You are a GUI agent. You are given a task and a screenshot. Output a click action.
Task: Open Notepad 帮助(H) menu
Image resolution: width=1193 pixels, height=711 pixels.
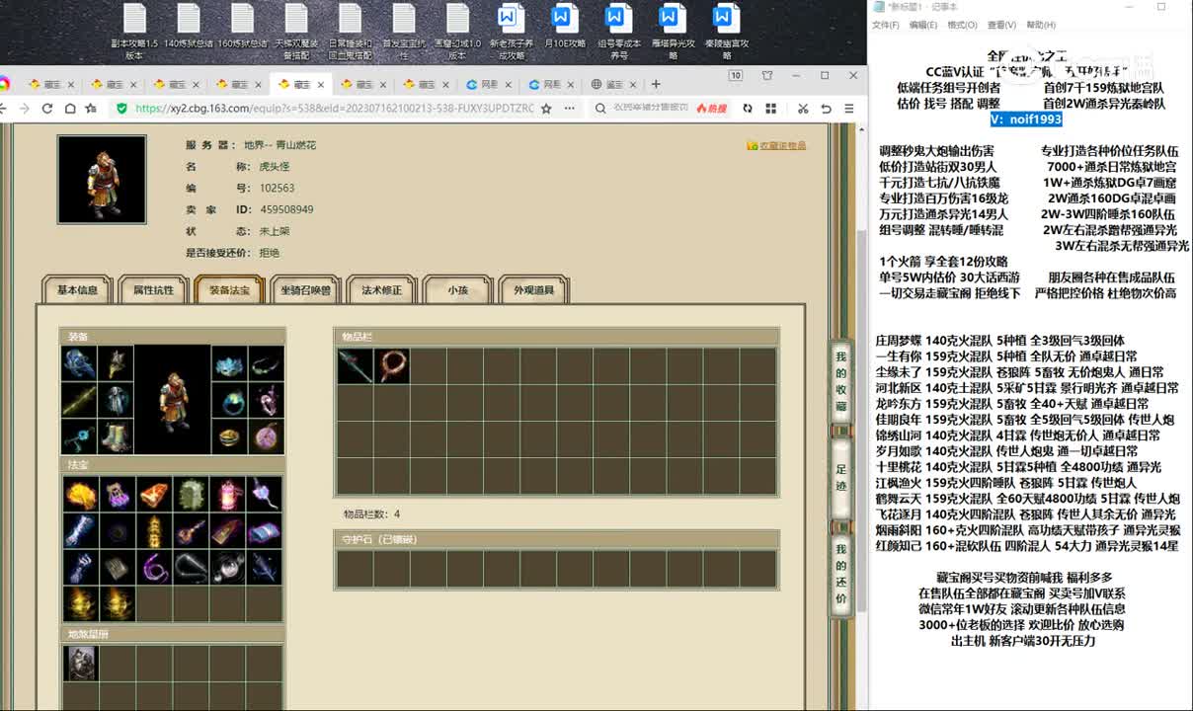(1041, 25)
